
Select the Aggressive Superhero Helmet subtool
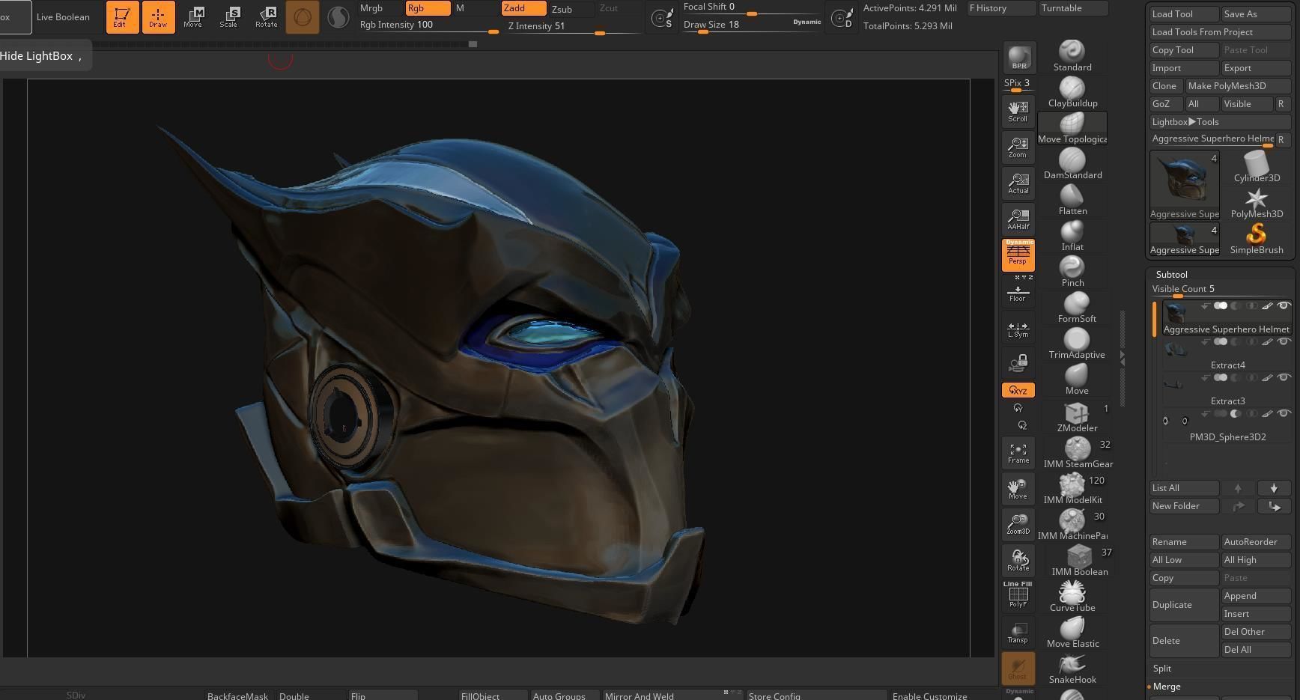[1226, 319]
